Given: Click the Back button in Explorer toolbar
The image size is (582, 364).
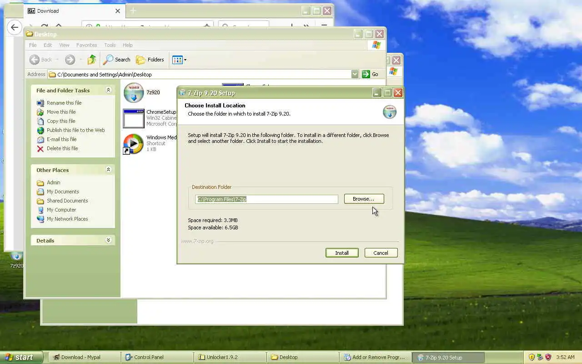Looking at the screenshot, I should (x=41, y=60).
